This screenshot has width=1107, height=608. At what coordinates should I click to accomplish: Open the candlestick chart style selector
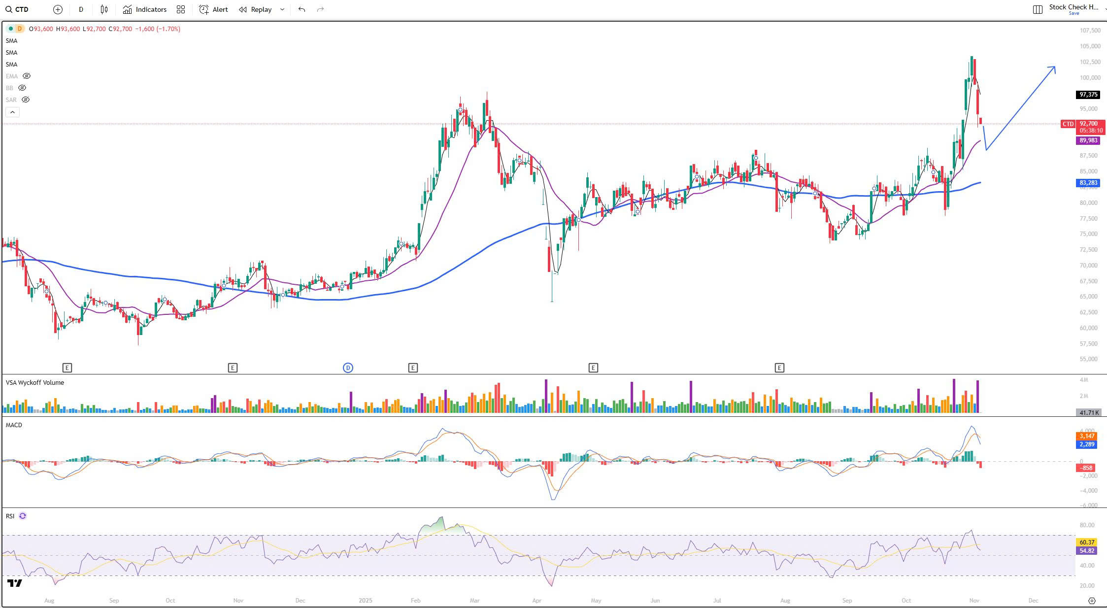click(104, 9)
